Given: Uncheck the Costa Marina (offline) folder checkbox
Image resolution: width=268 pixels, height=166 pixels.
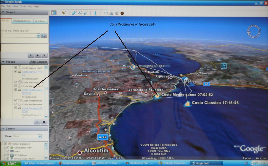Looking at the screenshot, I should coord(15,82).
